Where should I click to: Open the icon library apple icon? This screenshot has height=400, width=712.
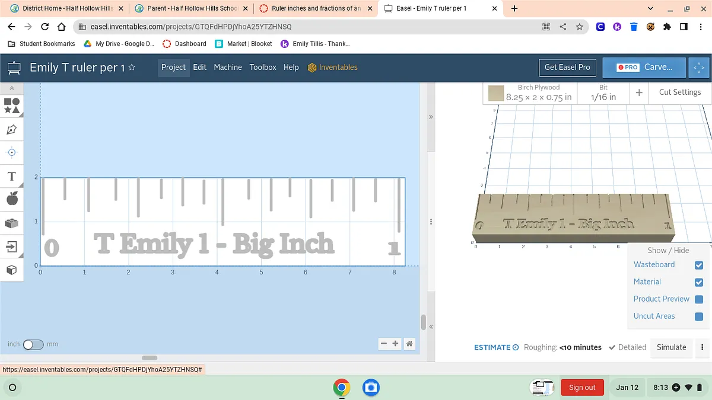(x=11, y=199)
